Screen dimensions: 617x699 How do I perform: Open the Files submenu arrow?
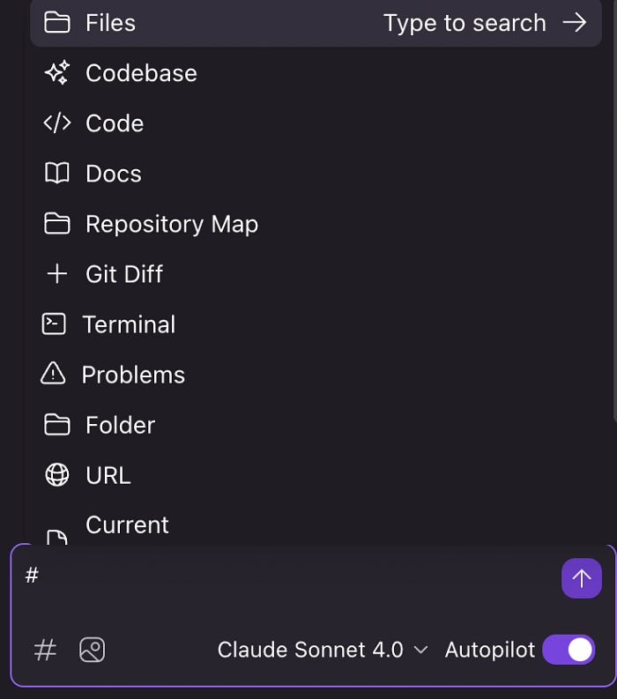tap(574, 22)
